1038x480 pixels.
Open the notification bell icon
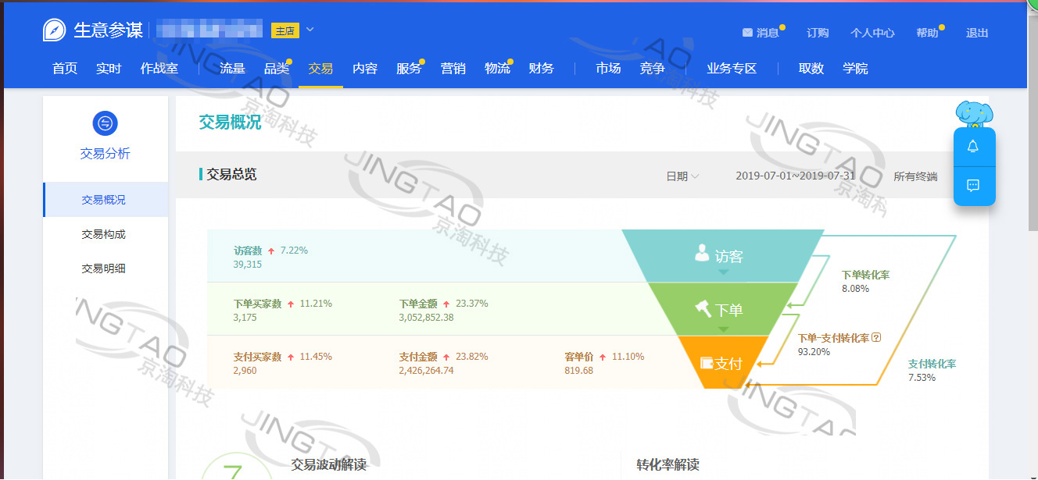click(x=973, y=147)
